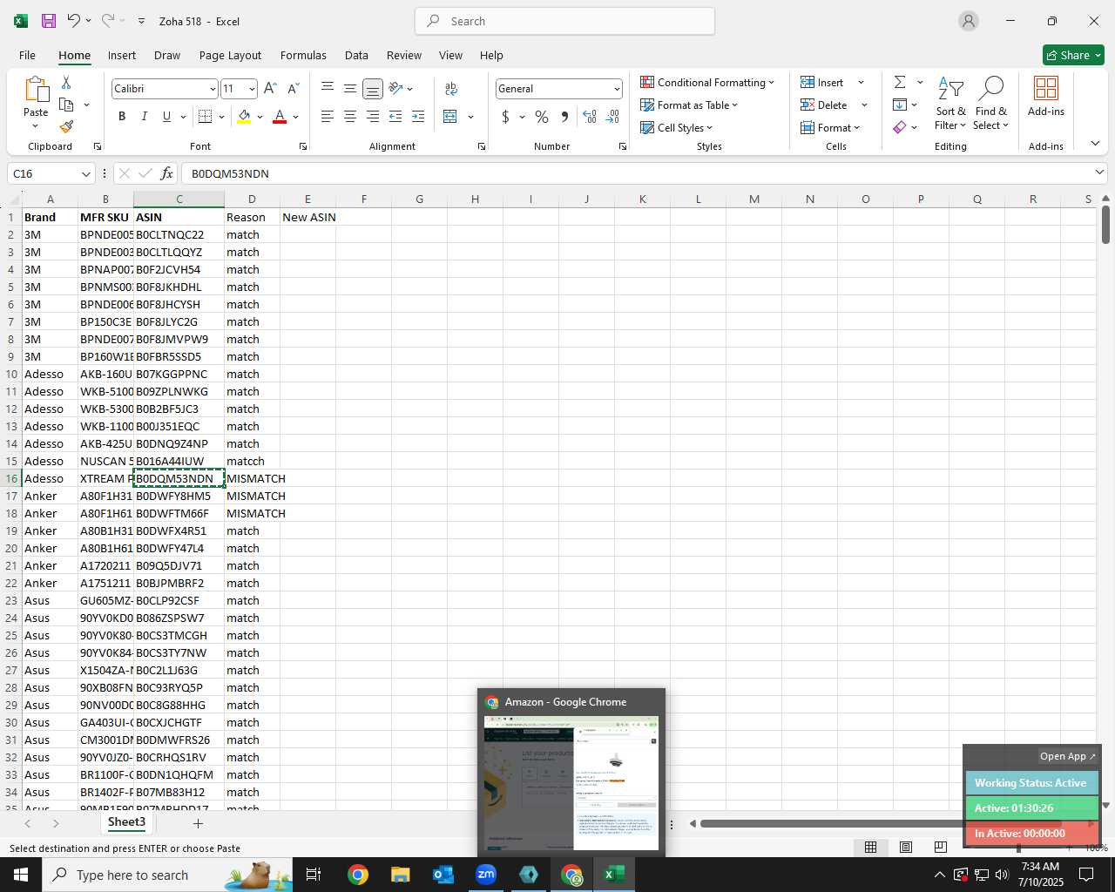Add a new sheet with plus button
1115x892 pixels.
pyautogui.click(x=198, y=823)
